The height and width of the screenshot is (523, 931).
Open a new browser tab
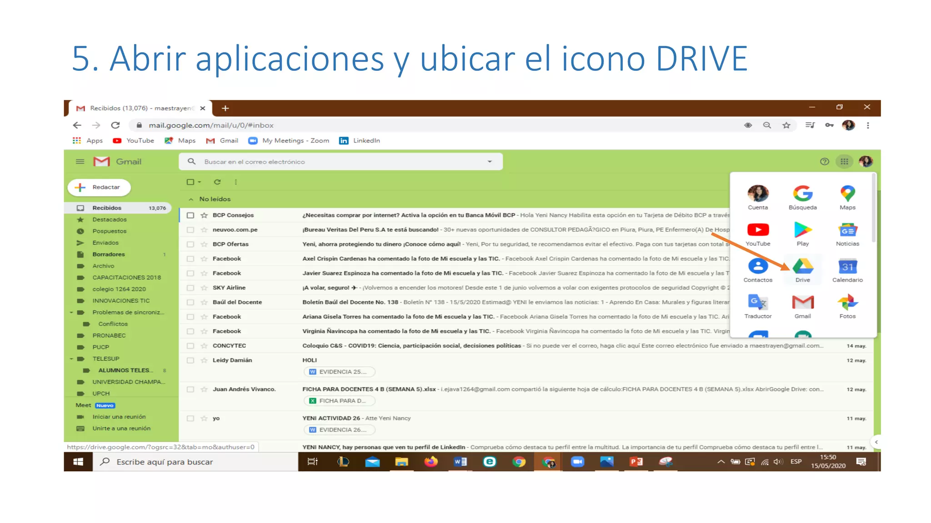pos(225,109)
